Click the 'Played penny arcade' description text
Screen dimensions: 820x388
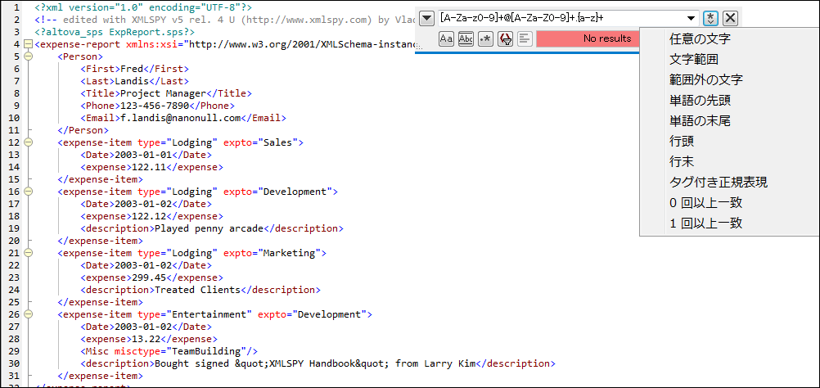[x=209, y=228]
